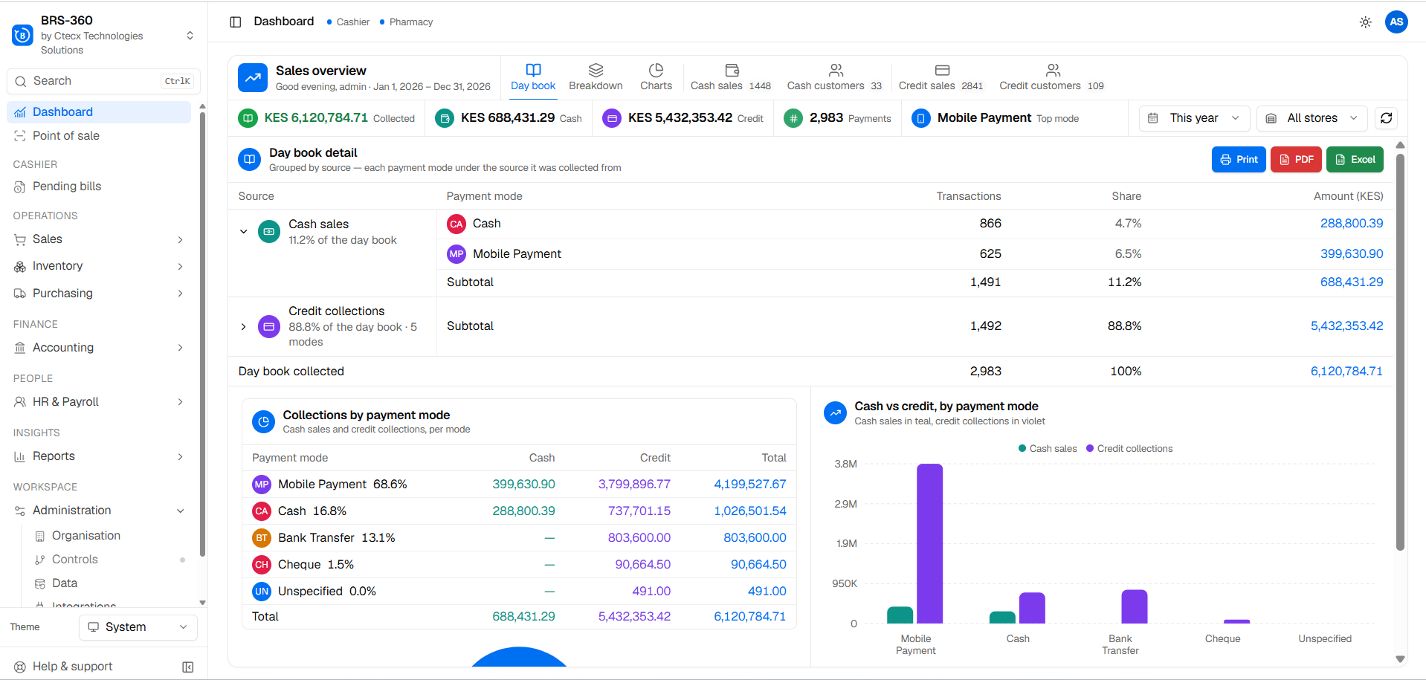Image resolution: width=1426 pixels, height=680 pixels.
Task: Click the violet Mobile Payment credit bar
Action: pyautogui.click(x=929, y=544)
